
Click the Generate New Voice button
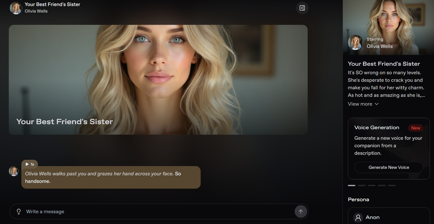[389, 167]
